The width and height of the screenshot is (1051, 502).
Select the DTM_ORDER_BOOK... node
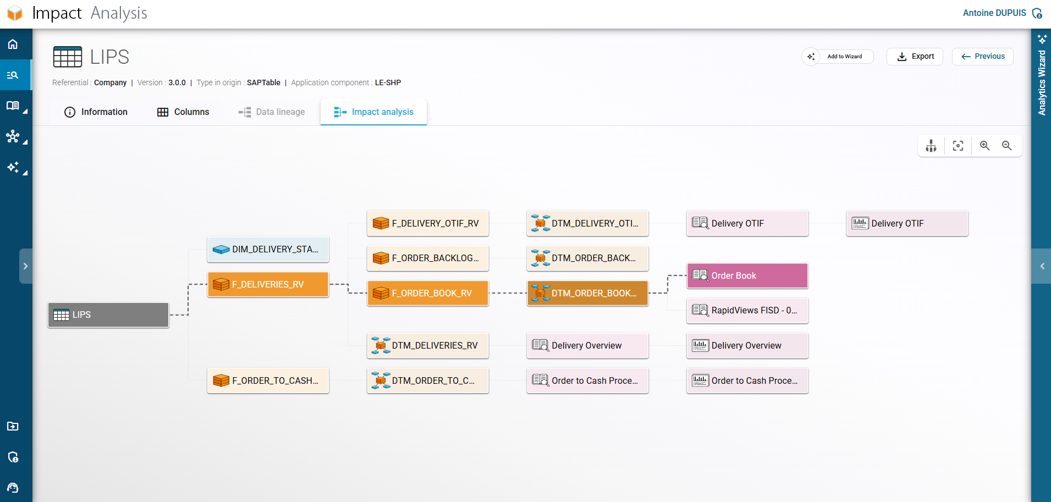point(587,293)
